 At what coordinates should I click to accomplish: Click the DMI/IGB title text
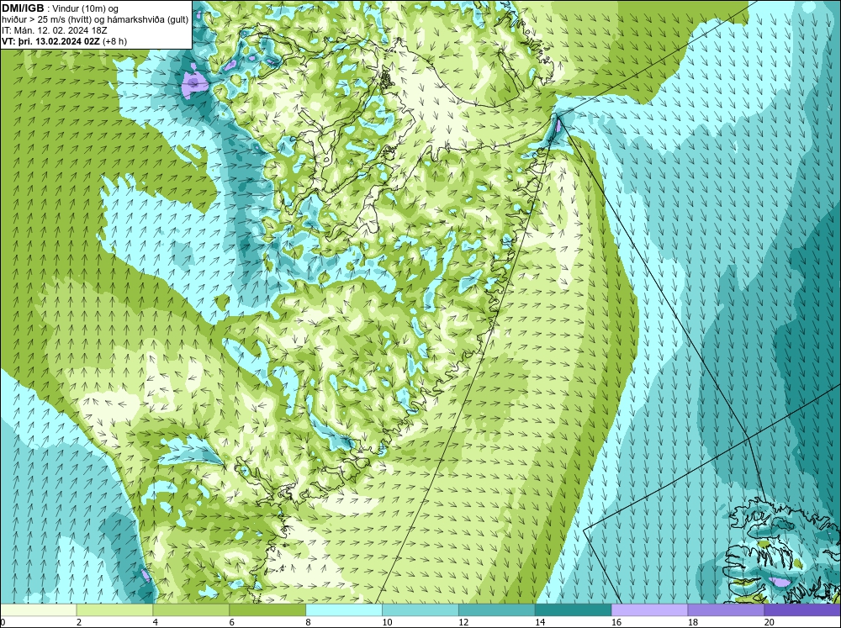(x=23, y=8)
